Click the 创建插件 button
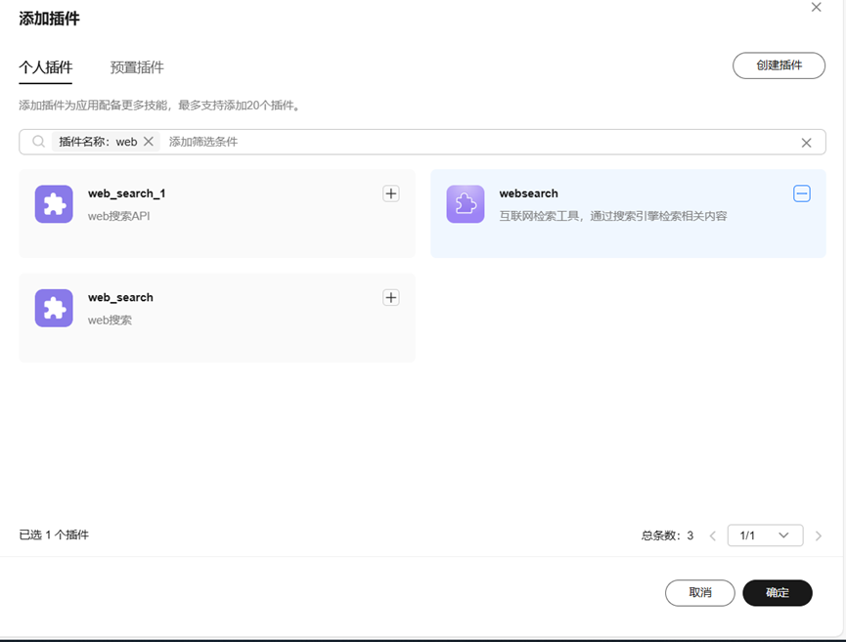 click(x=779, y=65)
